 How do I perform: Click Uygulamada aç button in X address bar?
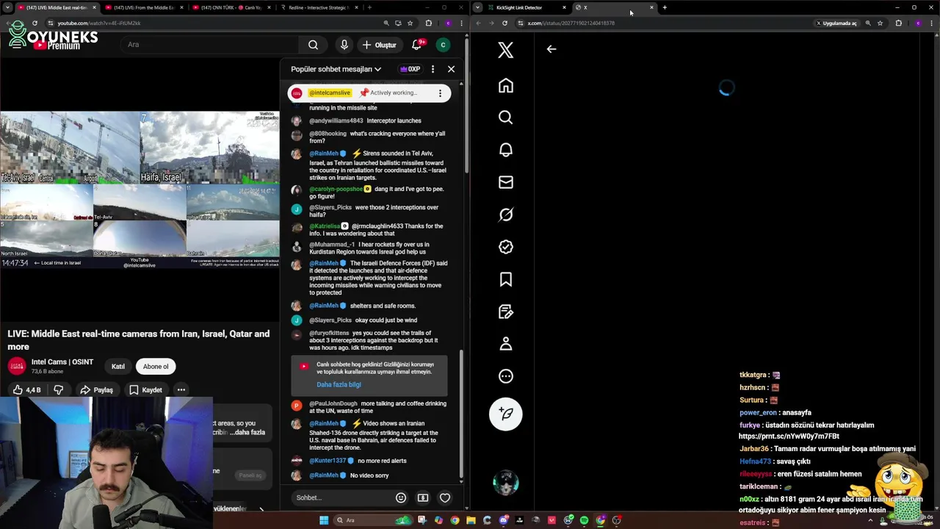click(x=836, y=23)
